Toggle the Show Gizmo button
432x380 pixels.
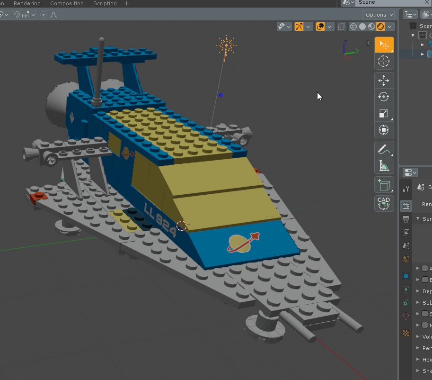pos(299,27)
